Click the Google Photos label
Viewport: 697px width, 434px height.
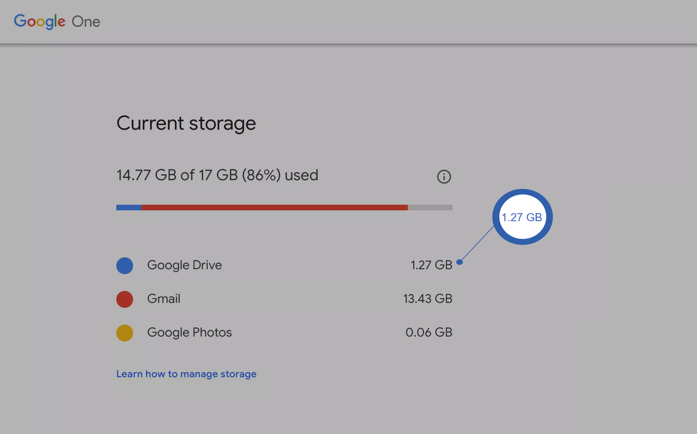pyautogui.click(x=189, y=332)
